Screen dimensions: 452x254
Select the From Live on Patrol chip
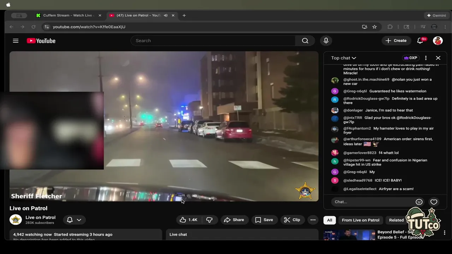pyautogui.click(x=361, y=220)
